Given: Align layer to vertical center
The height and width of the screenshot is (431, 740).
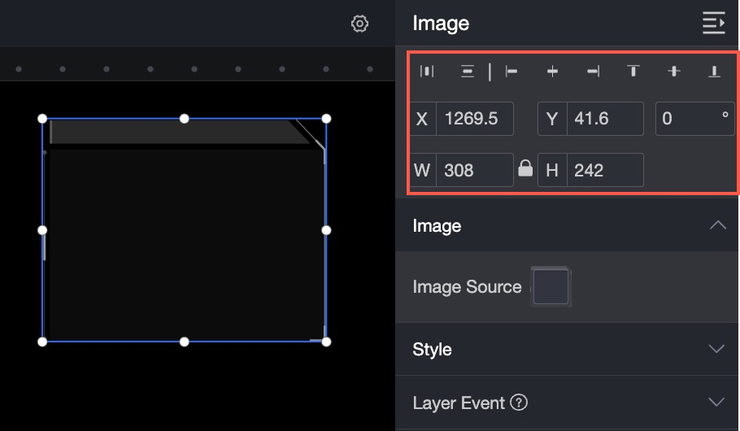Looking at the screenshot, I should click(674, 72).
